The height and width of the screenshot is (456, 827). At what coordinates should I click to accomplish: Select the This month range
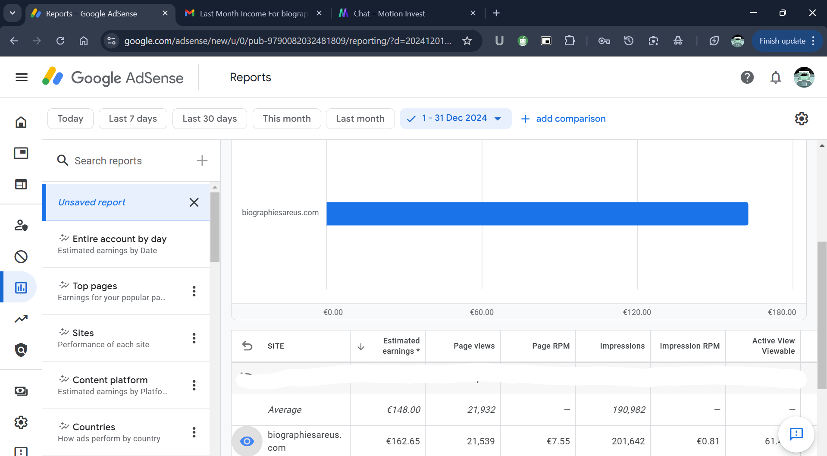pyautogui.click(x=287, y=119)
